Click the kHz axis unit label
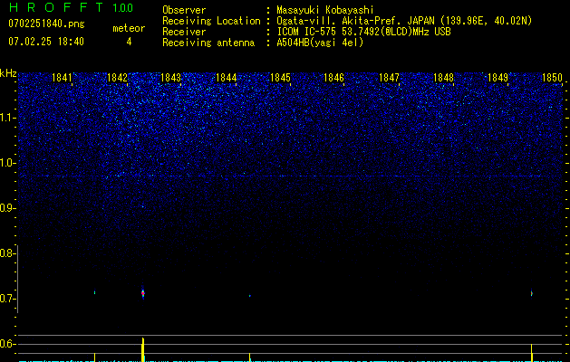Screen dimensions: 570x362 click(x=8, y=73)
